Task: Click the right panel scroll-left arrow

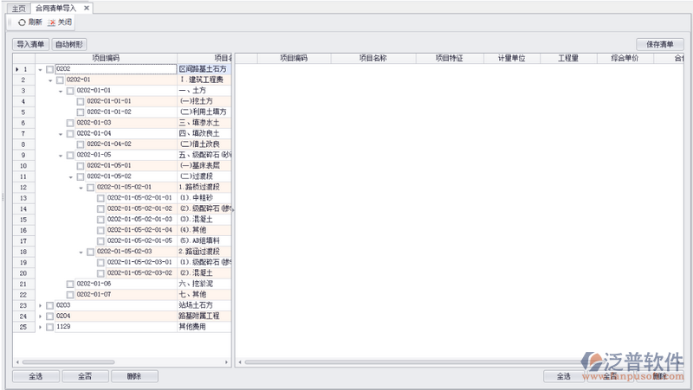Action: [240, 362]
